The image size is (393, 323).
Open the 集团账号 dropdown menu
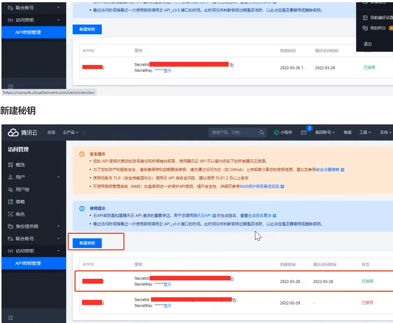[325, 133]
